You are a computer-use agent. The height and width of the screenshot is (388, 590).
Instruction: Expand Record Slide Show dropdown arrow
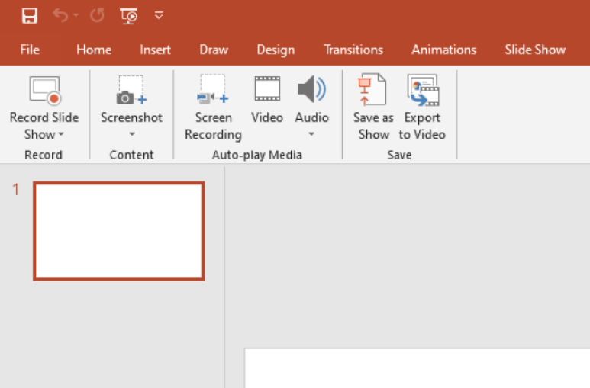[61, 134]
